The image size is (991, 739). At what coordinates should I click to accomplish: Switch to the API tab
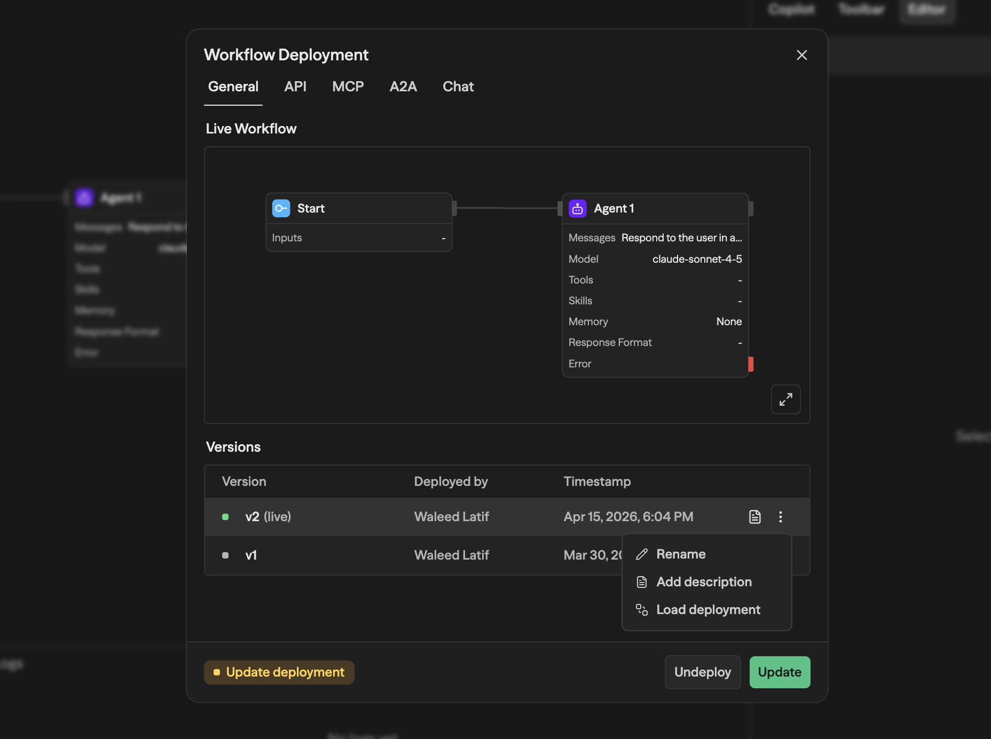295,87
